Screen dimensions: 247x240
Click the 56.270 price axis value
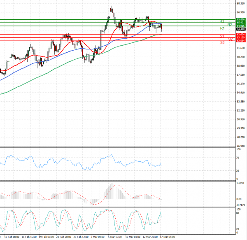[x=241, y=84]
